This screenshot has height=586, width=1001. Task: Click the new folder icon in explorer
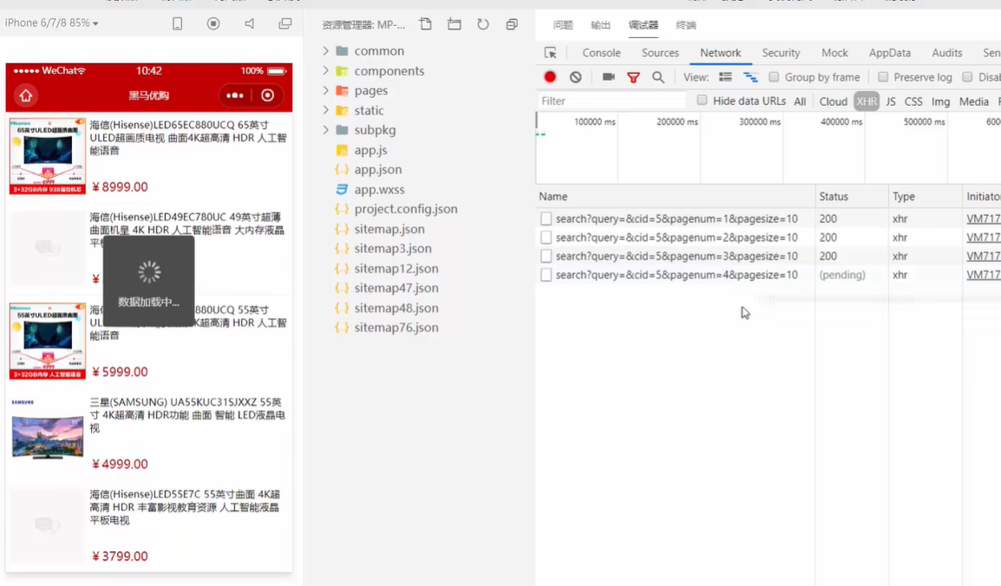454,24
